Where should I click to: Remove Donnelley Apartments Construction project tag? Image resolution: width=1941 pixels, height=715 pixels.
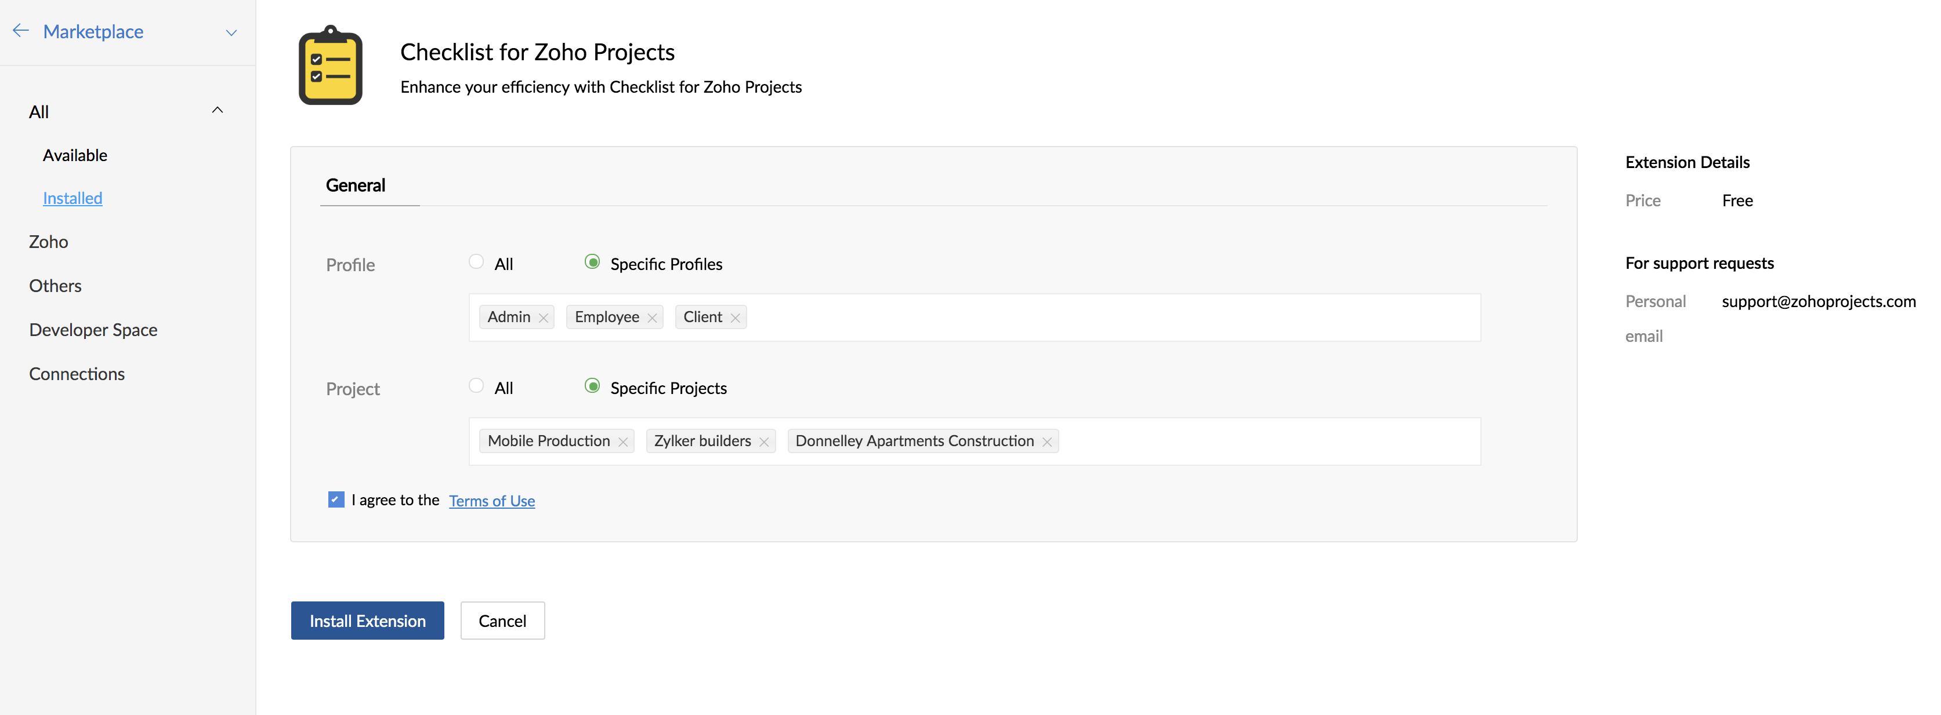1047,442
